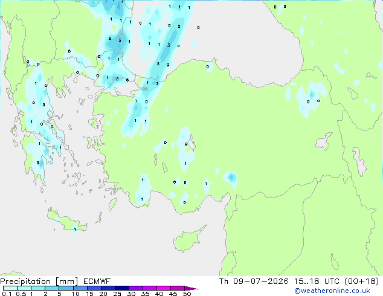Click the 35–40 mm legend swatch
The height and width of the screenshot is (296, 383).
point(150,288)
